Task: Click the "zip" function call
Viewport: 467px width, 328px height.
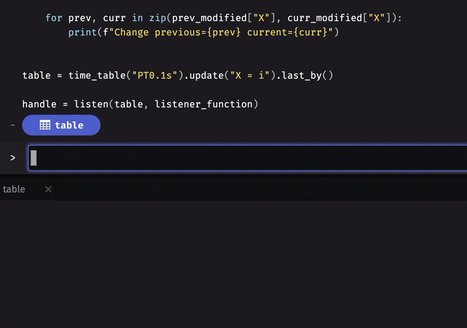Action: point(157,18)
